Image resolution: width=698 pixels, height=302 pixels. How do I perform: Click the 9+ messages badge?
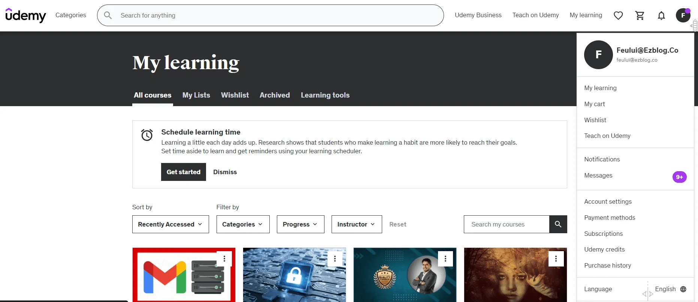click(x=680, y=177)
